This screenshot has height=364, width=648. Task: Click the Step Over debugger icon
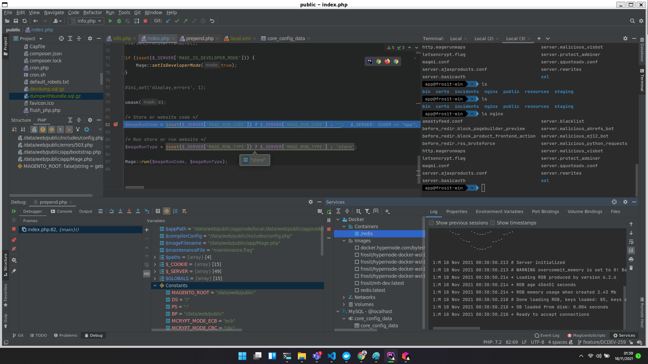[x=112, y=211]
